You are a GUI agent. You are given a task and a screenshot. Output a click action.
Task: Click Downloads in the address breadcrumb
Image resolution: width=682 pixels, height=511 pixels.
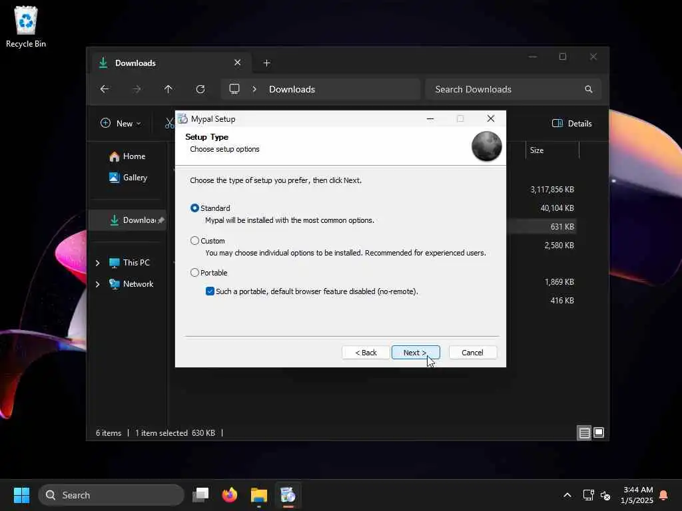[292, 89]
